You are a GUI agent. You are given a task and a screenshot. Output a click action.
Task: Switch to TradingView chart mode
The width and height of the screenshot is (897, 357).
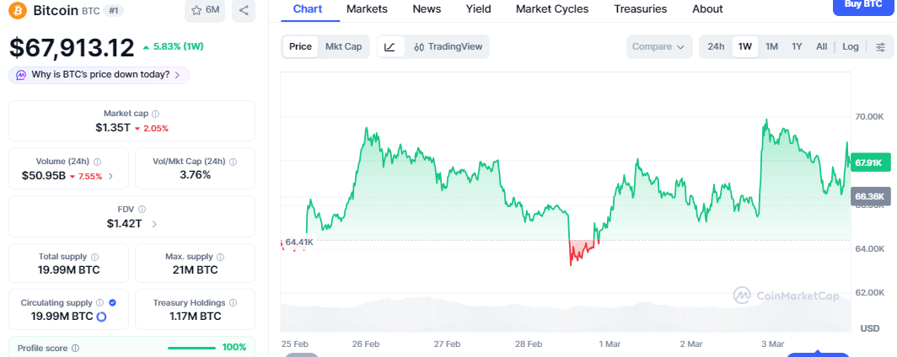[x=448, y=46]
